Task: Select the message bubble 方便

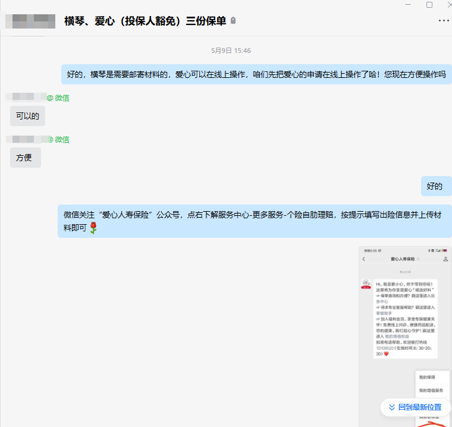Action: click(x=26, y=158)
